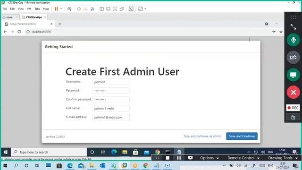Close the Setup Wizard browser tab
The height and width of the screenshot is (170, 302).
(51, 24)
